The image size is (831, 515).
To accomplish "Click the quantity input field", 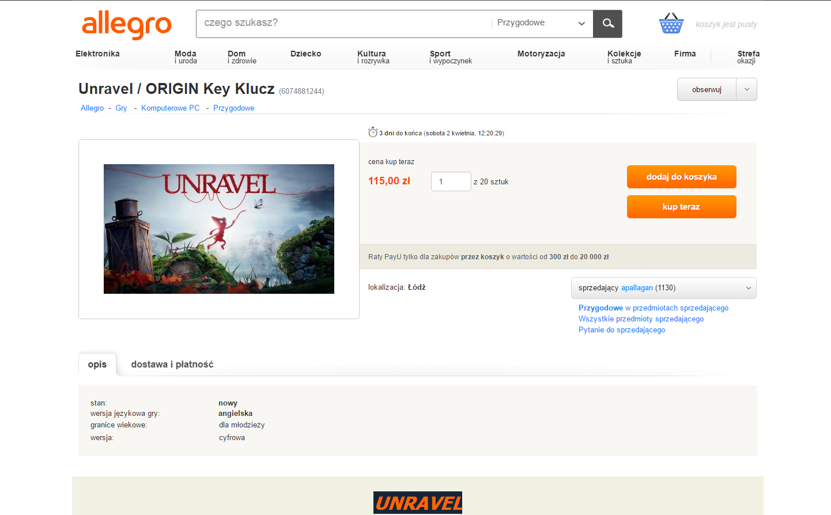I will (x=451, y=181).
